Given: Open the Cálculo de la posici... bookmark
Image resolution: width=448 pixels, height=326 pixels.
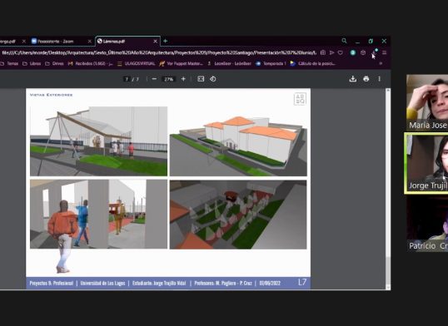Looking at the screenshot, I should pyautogui.click(x=313, y=64).
